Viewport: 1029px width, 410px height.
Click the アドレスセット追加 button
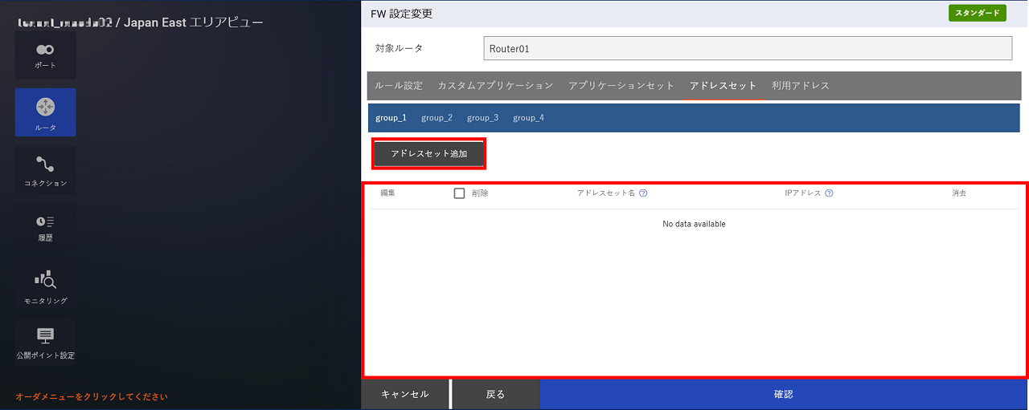click(429, 153)
